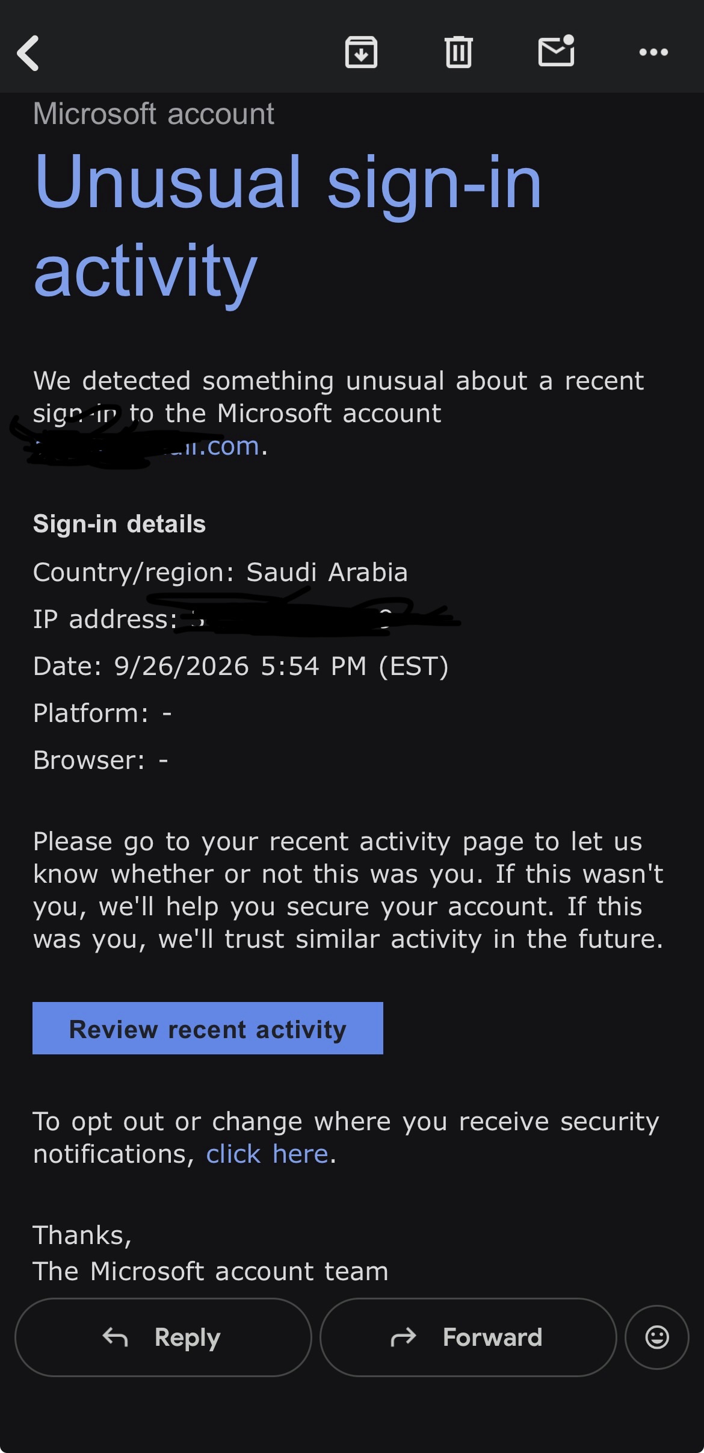Go back using the left chevron arrow

coord(28,53)
